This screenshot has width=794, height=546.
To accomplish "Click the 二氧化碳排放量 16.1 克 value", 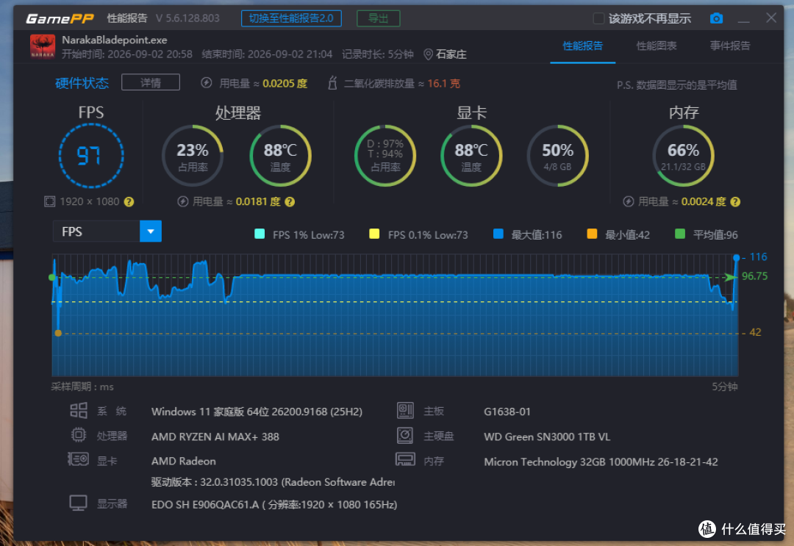I will [x=443, y=84].
